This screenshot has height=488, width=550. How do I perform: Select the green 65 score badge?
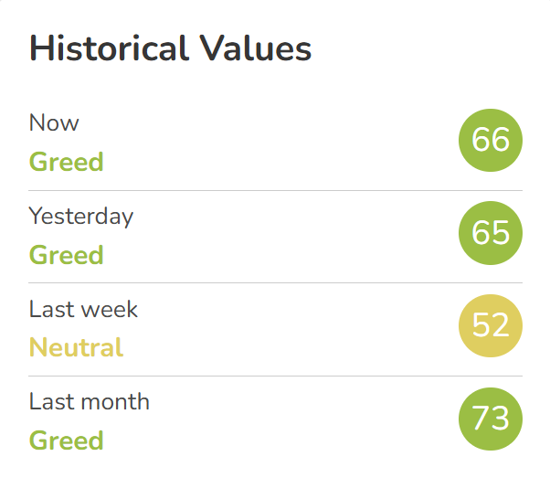(491, 233)
